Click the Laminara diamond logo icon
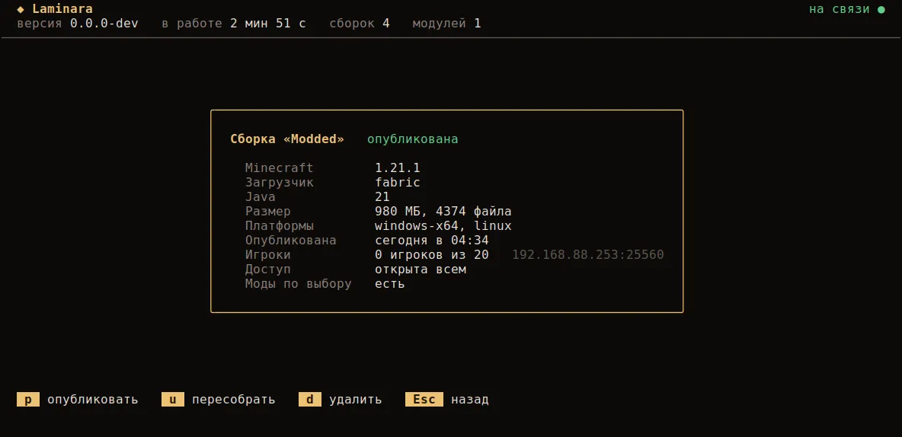902x437 pixels. pos(21,9)
